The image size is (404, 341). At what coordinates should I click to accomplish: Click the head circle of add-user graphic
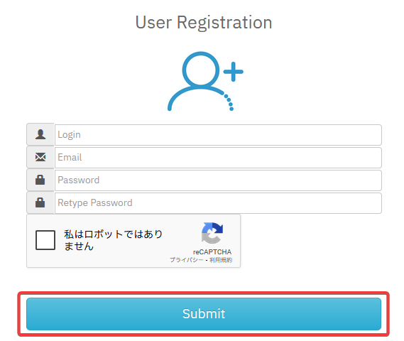201,70
